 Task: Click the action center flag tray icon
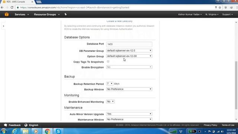point(209,131)
